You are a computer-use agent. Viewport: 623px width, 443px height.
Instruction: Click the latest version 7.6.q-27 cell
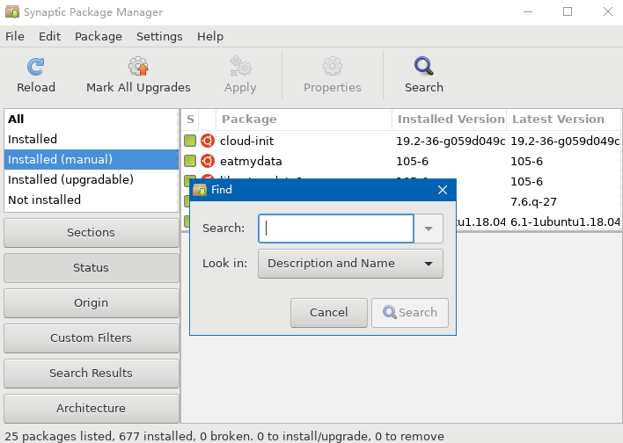pos(533,202)
